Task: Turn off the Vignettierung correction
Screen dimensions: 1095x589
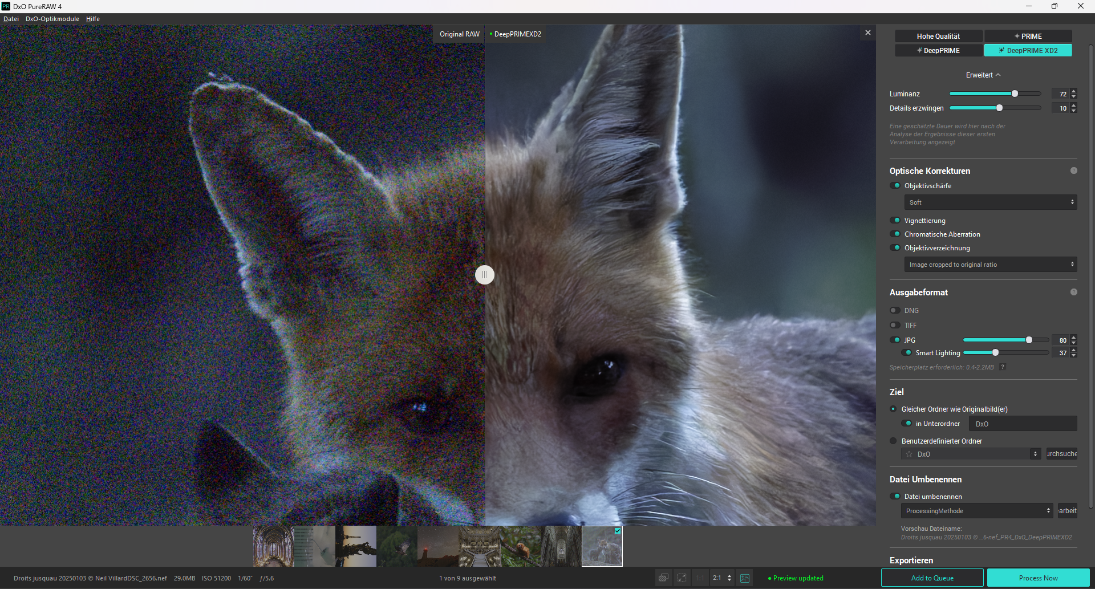Action: coord(895,221)
